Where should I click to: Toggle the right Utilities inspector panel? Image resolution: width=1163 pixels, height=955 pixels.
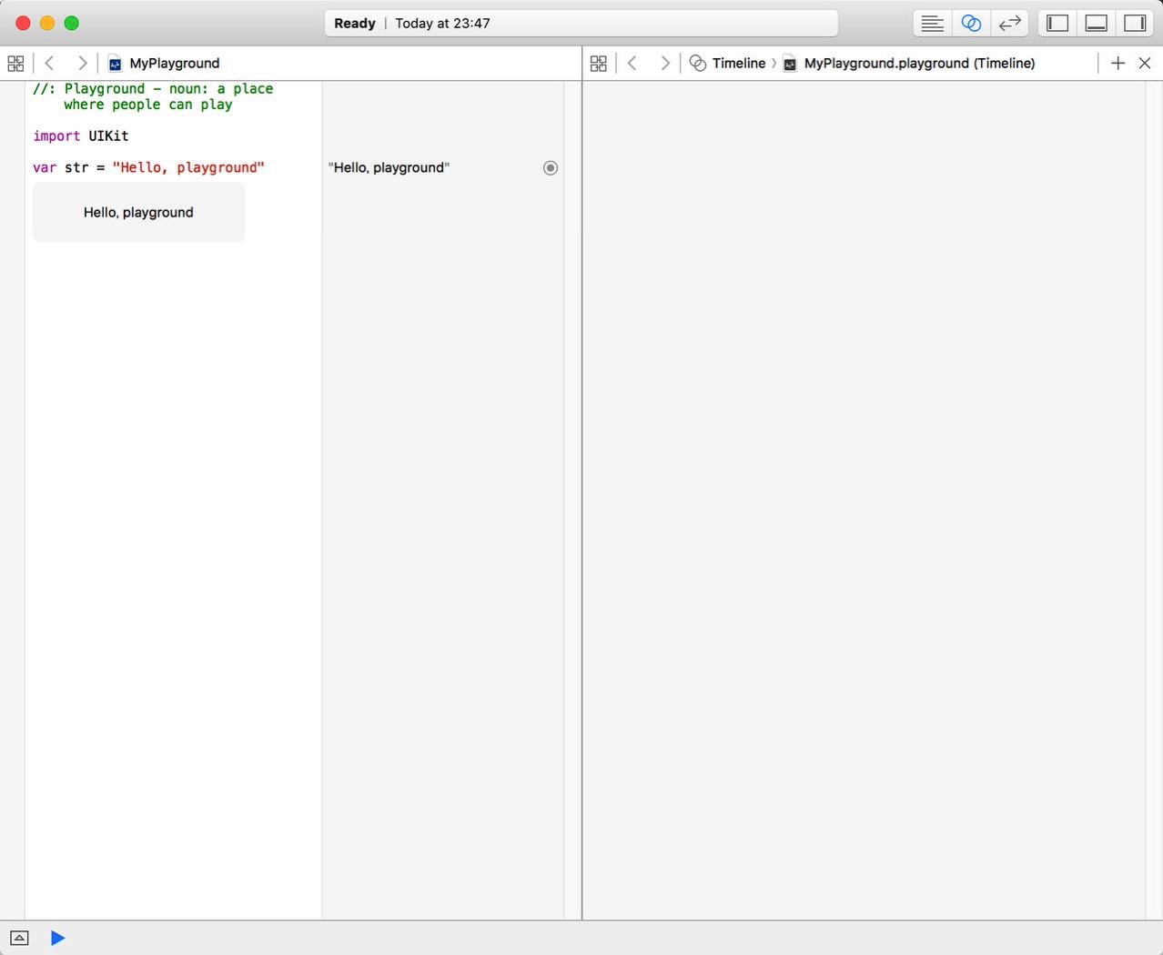[x=1135, y=24]
